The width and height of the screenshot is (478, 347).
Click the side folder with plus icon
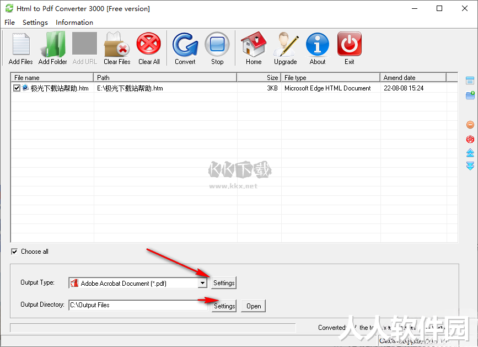(470, 95)
